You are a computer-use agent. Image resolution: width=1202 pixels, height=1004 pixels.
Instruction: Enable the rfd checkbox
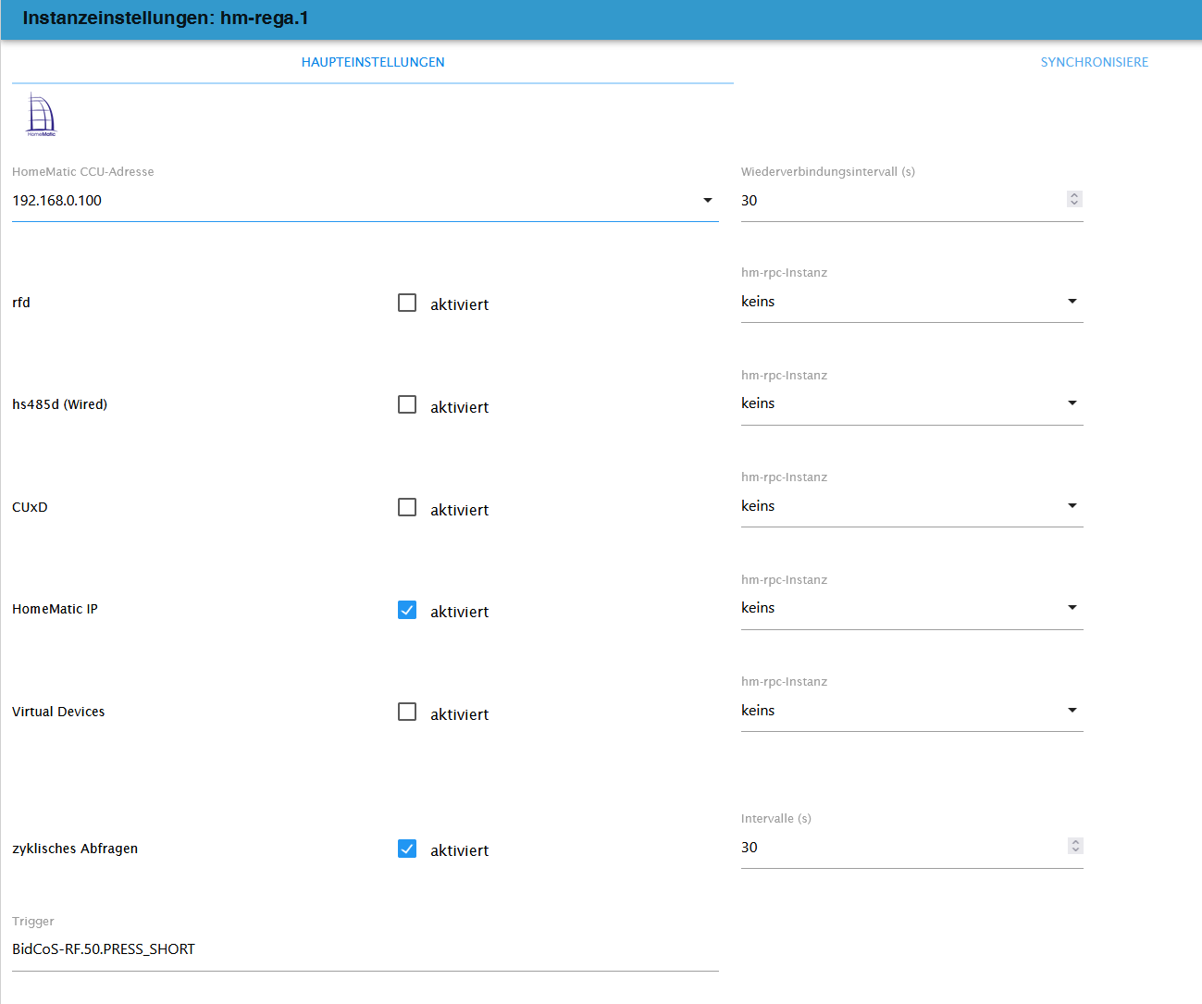point(407,303)
